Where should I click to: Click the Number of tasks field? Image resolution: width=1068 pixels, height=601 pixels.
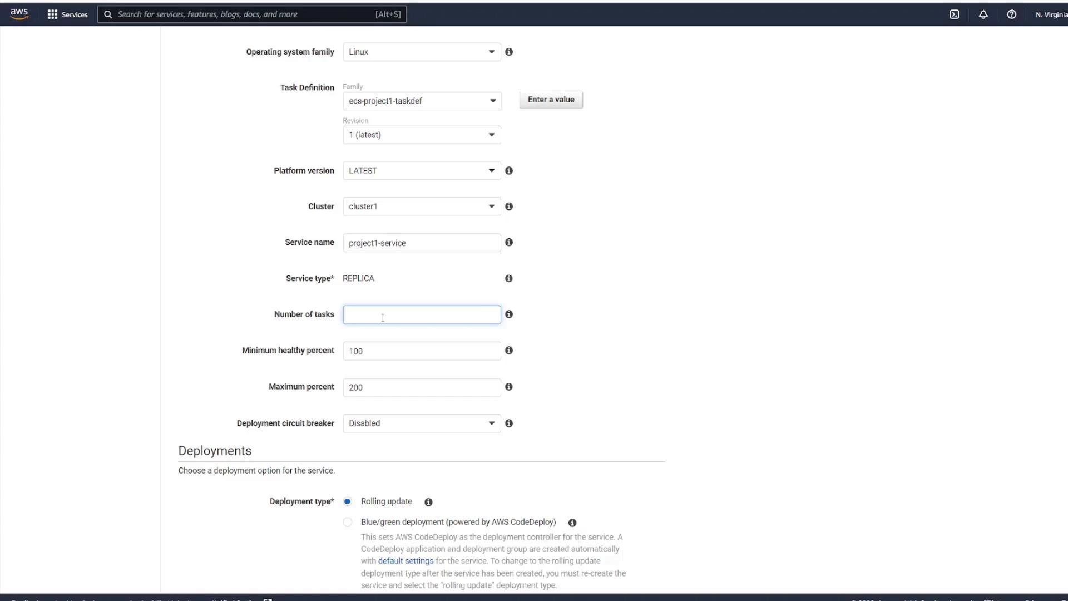(x=422, y=315)
